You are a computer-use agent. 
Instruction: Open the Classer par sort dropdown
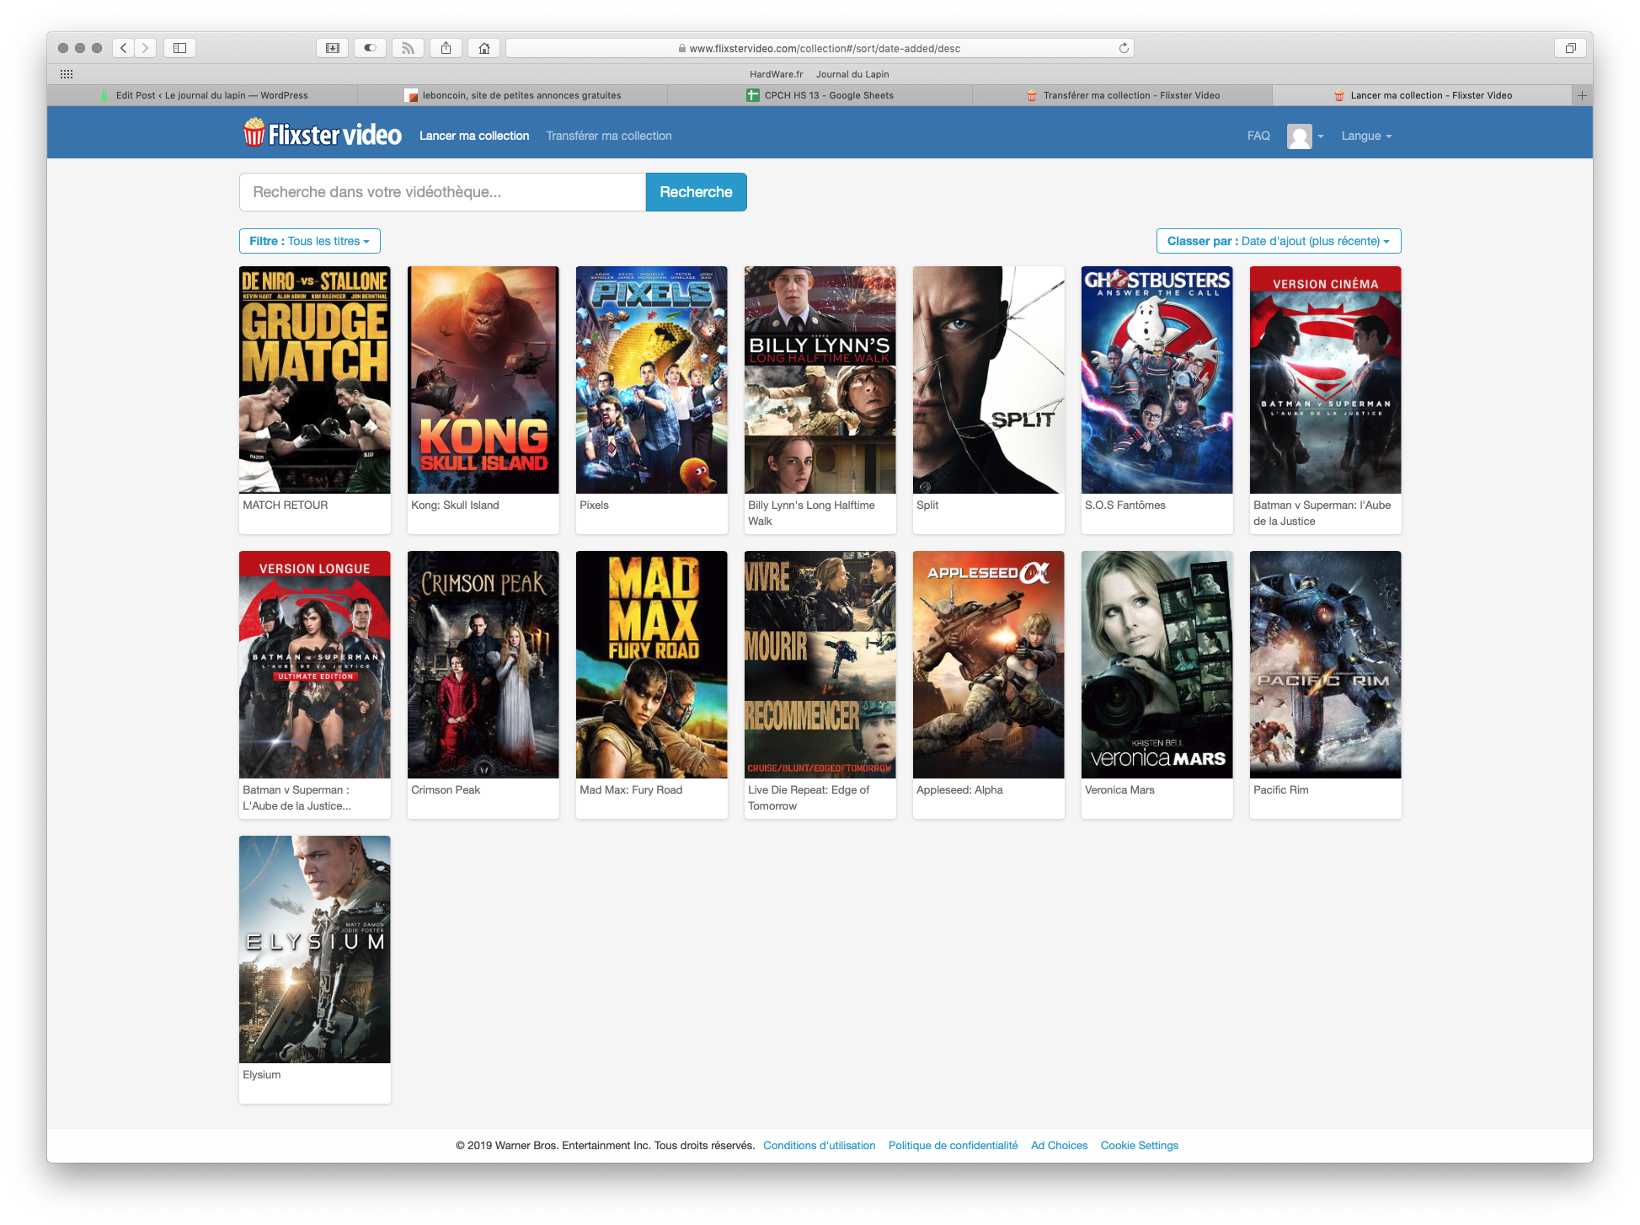1278,241
